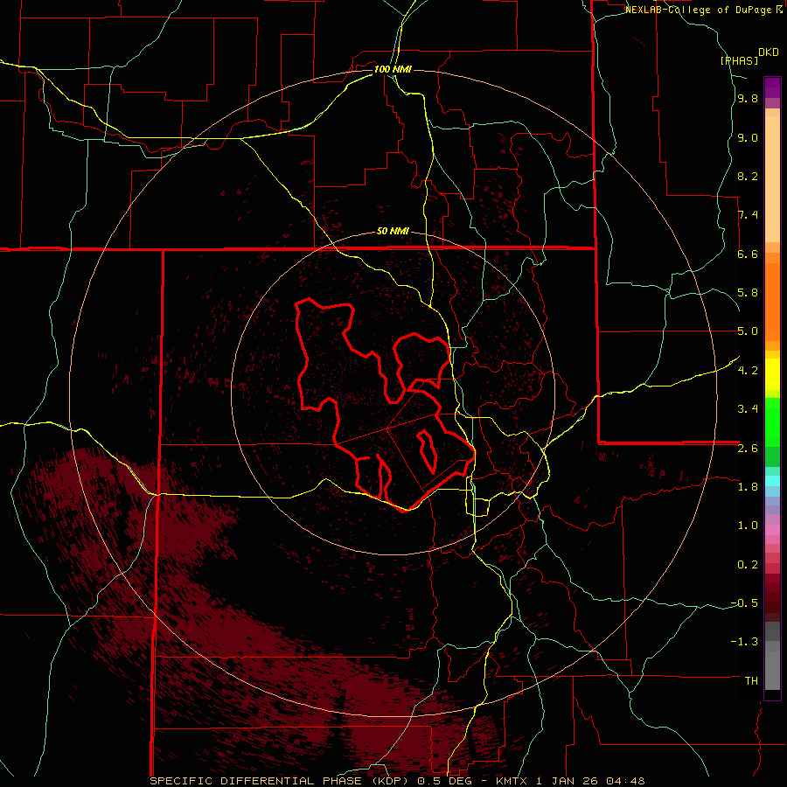Viewport: 787px width, 787px height.
Task: Click the dark orange color bar segment
Action: point(772,301)
